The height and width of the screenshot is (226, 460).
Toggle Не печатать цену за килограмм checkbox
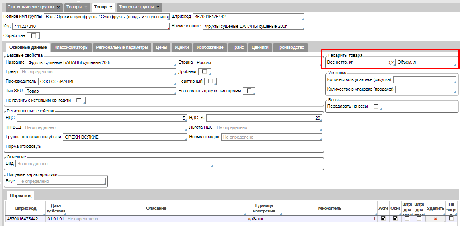click(249, 91)
